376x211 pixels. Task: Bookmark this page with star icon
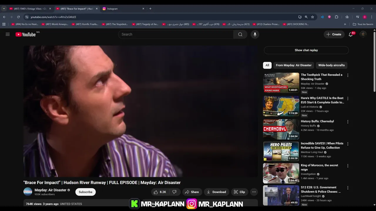click(313, 17)
